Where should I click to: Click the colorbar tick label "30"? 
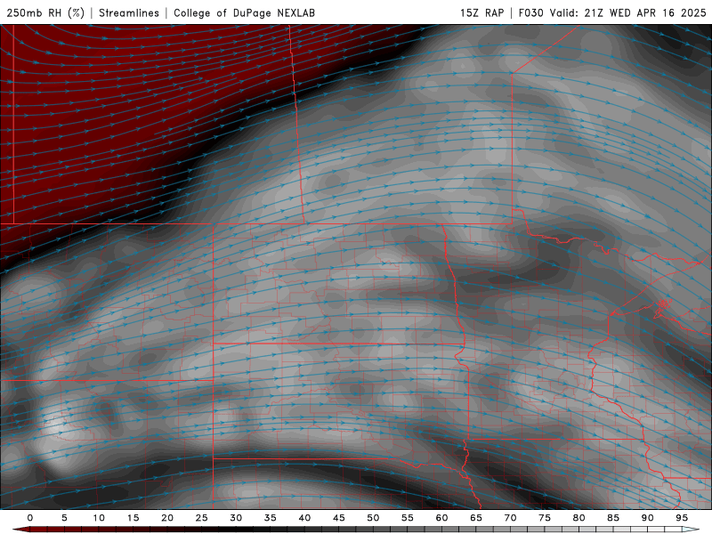pos(236,518)
